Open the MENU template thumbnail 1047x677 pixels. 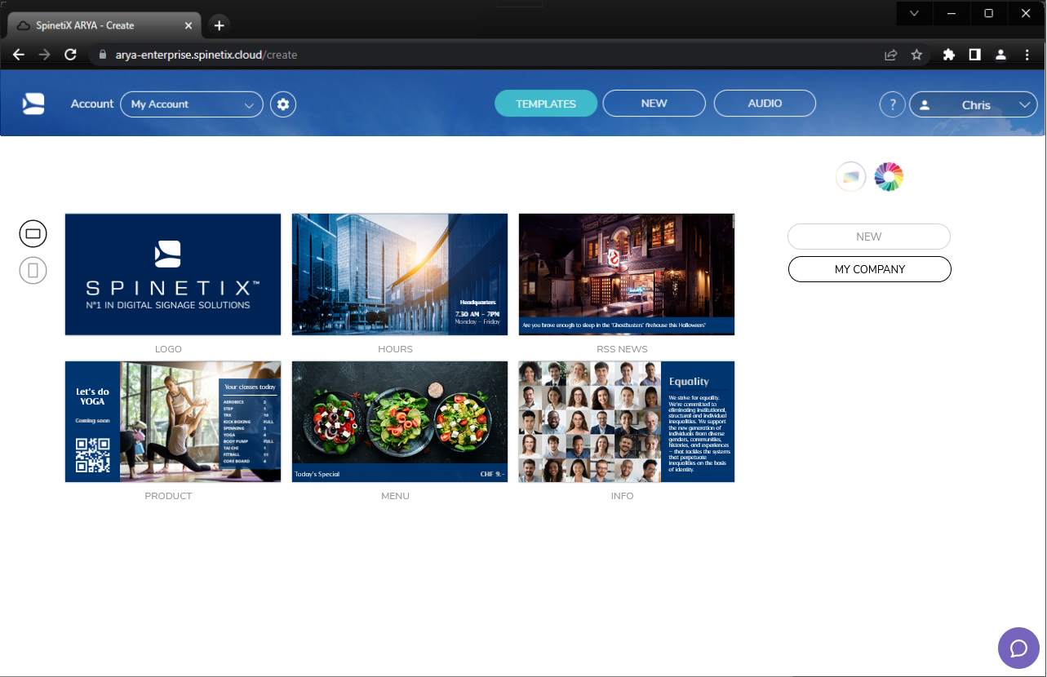[x=399, y=422]
